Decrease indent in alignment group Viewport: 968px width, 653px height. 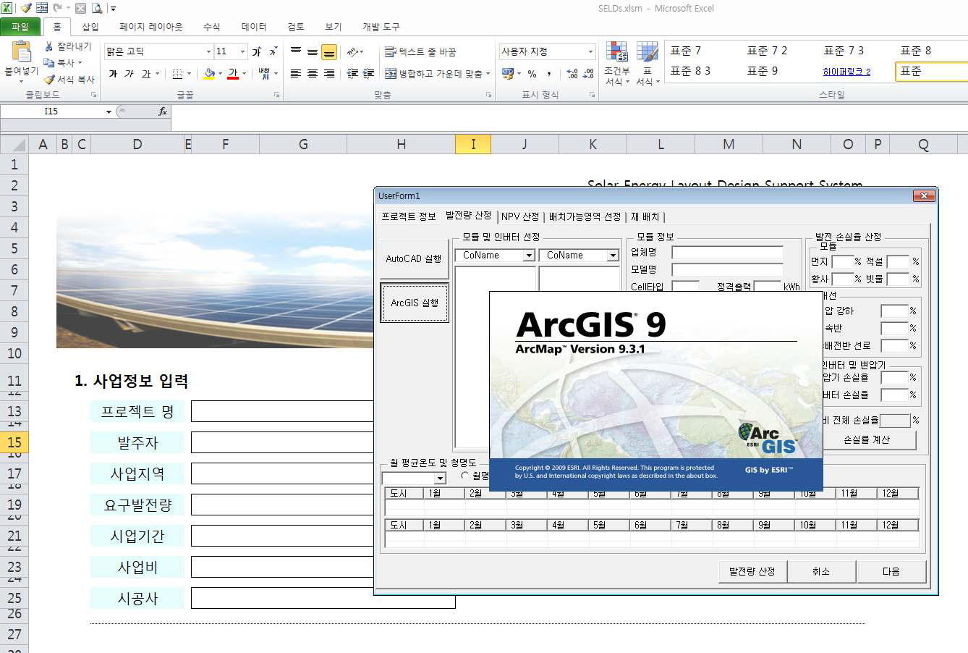pos(352,74)
